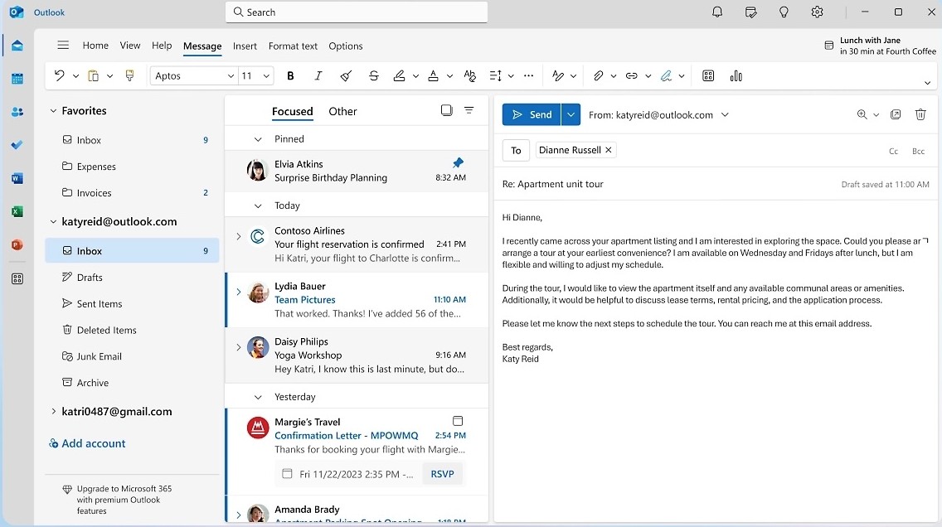Apply strikethrough to the selected text
The width and height of the screenshot is (942, 527).
point(374,75)
